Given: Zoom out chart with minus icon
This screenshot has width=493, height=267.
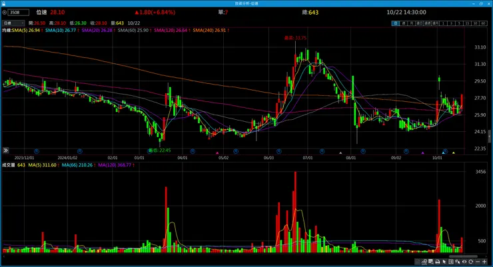Looking at the screenshot, I should pos(478,262).
